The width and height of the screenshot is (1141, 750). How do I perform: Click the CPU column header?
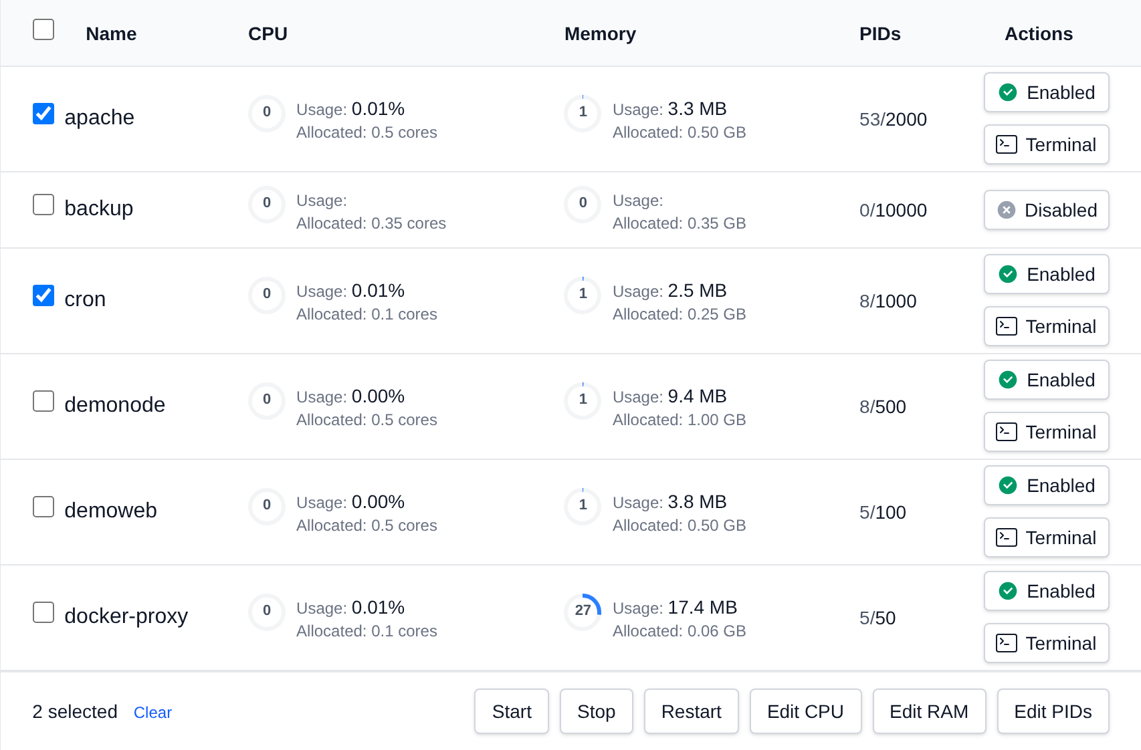coord(268,34)
